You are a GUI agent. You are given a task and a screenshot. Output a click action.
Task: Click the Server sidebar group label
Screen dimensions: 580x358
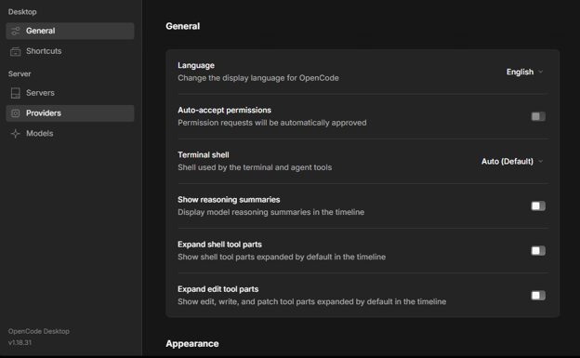pos(20,73)
